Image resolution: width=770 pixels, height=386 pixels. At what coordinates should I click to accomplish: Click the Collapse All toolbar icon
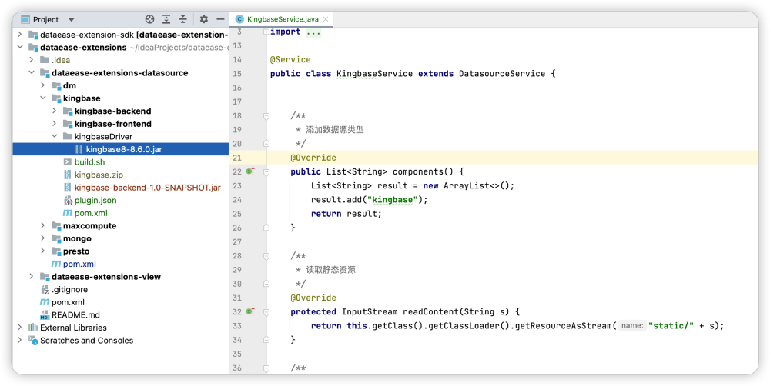182,19
